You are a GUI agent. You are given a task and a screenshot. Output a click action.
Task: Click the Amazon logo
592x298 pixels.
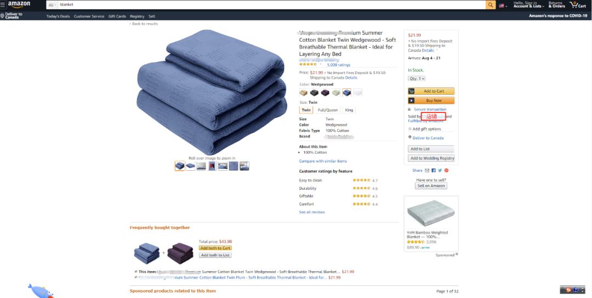pos(19,5)
